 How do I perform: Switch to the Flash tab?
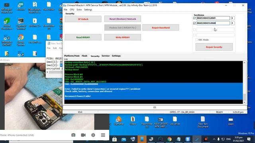point(84,56)
